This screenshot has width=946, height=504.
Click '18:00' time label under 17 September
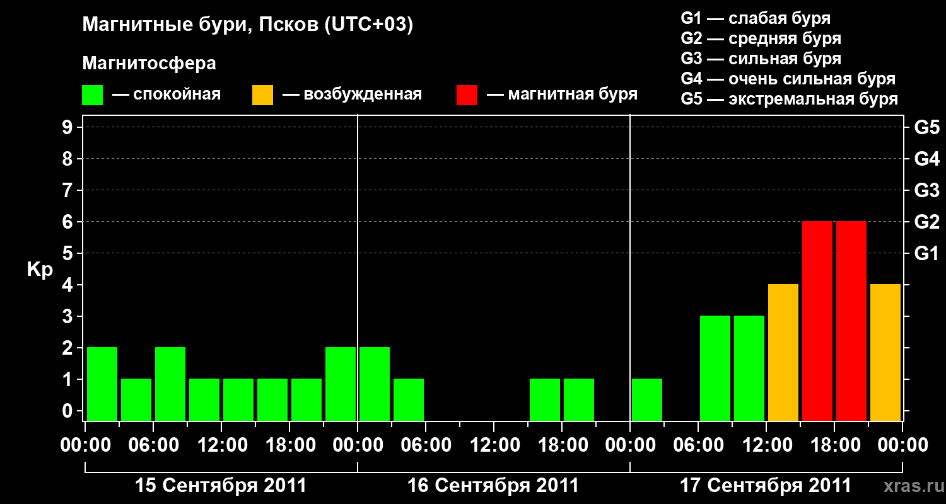834,445
